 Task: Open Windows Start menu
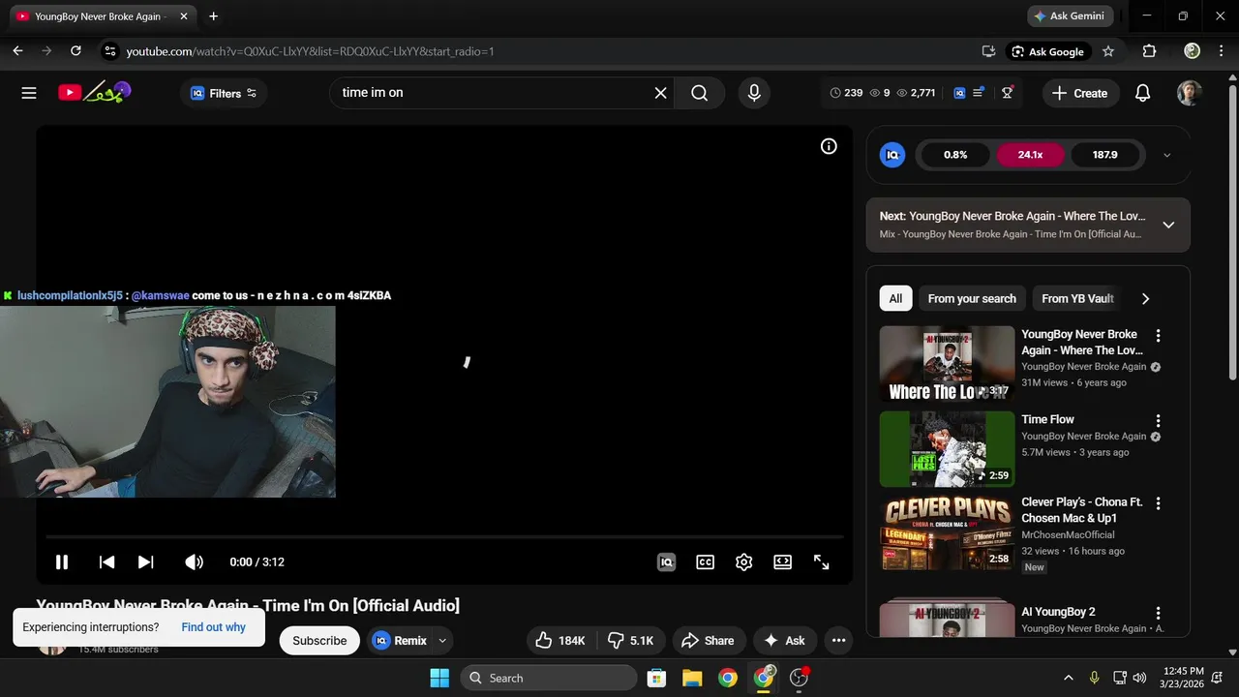coord(439,678)
